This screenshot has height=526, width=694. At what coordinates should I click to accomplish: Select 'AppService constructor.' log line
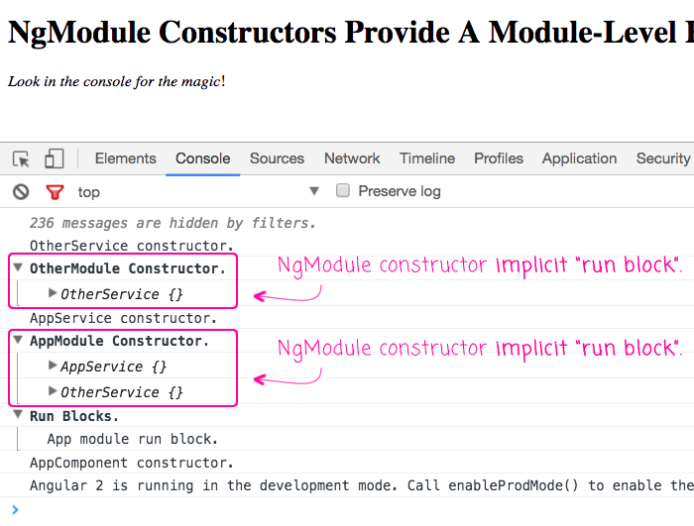[123, 318]
